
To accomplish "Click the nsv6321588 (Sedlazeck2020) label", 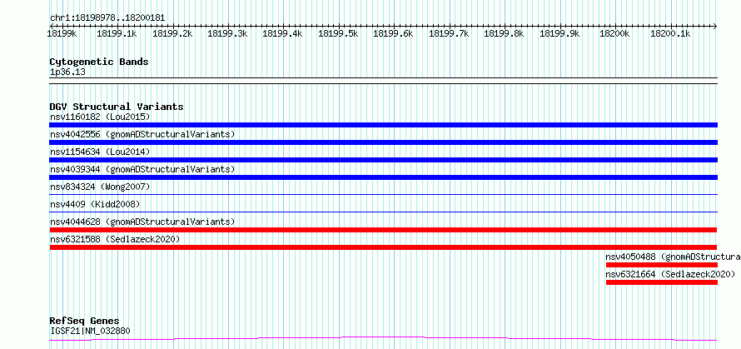I will (115, 239).
